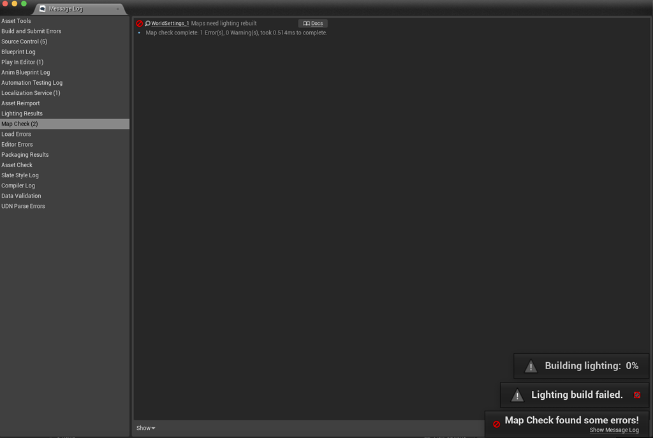Expand the Message Log tab arrow
This screenshot has height=438, width=653.
[x=119, y=8]
